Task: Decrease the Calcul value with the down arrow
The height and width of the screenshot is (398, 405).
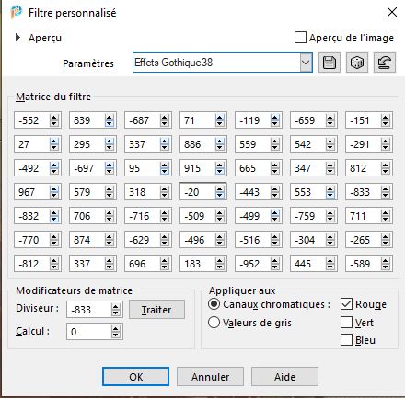Action: (115, 335)
